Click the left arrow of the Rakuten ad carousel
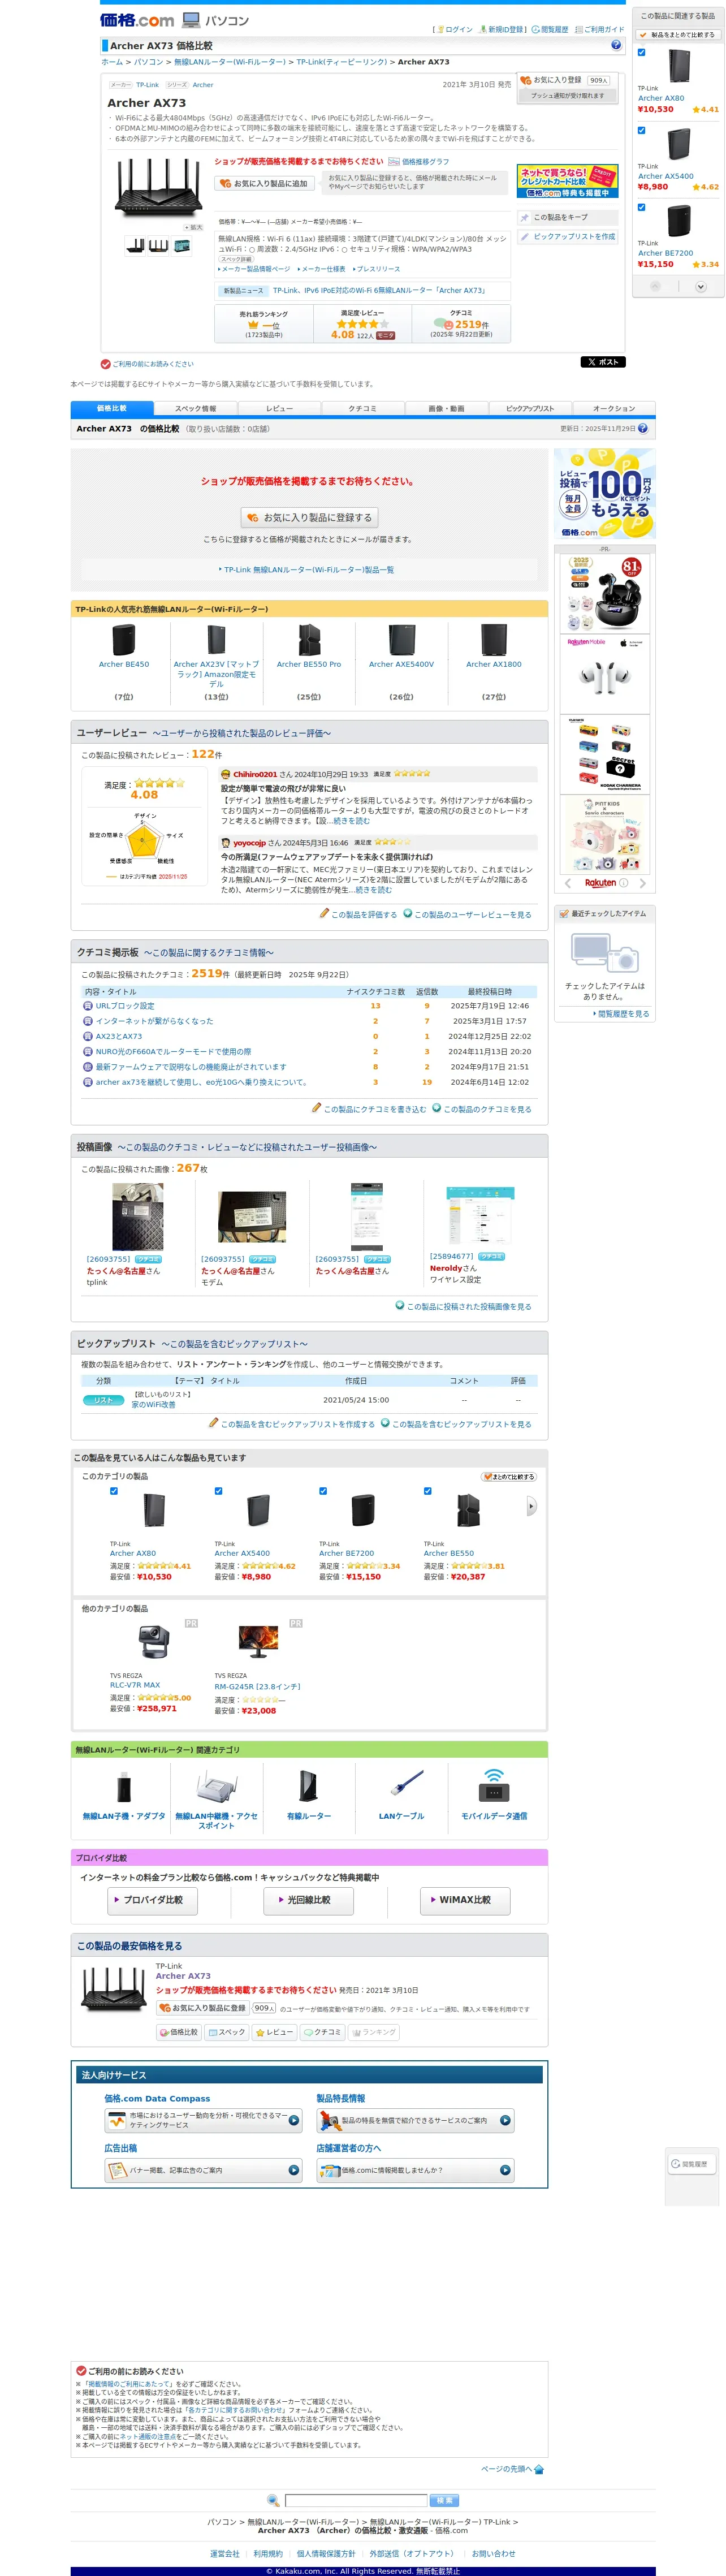 click(x=568, y=883)
